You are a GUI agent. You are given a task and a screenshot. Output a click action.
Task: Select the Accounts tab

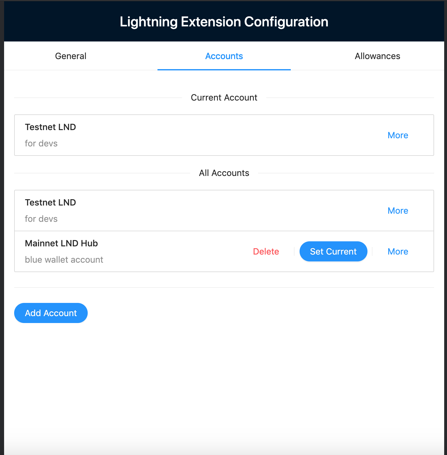[224, 56]
